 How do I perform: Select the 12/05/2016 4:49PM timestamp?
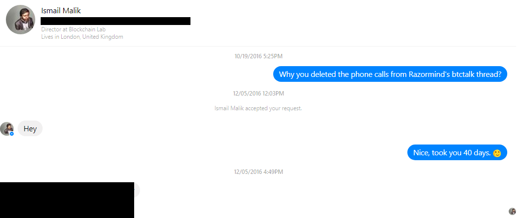click(259, 172)
